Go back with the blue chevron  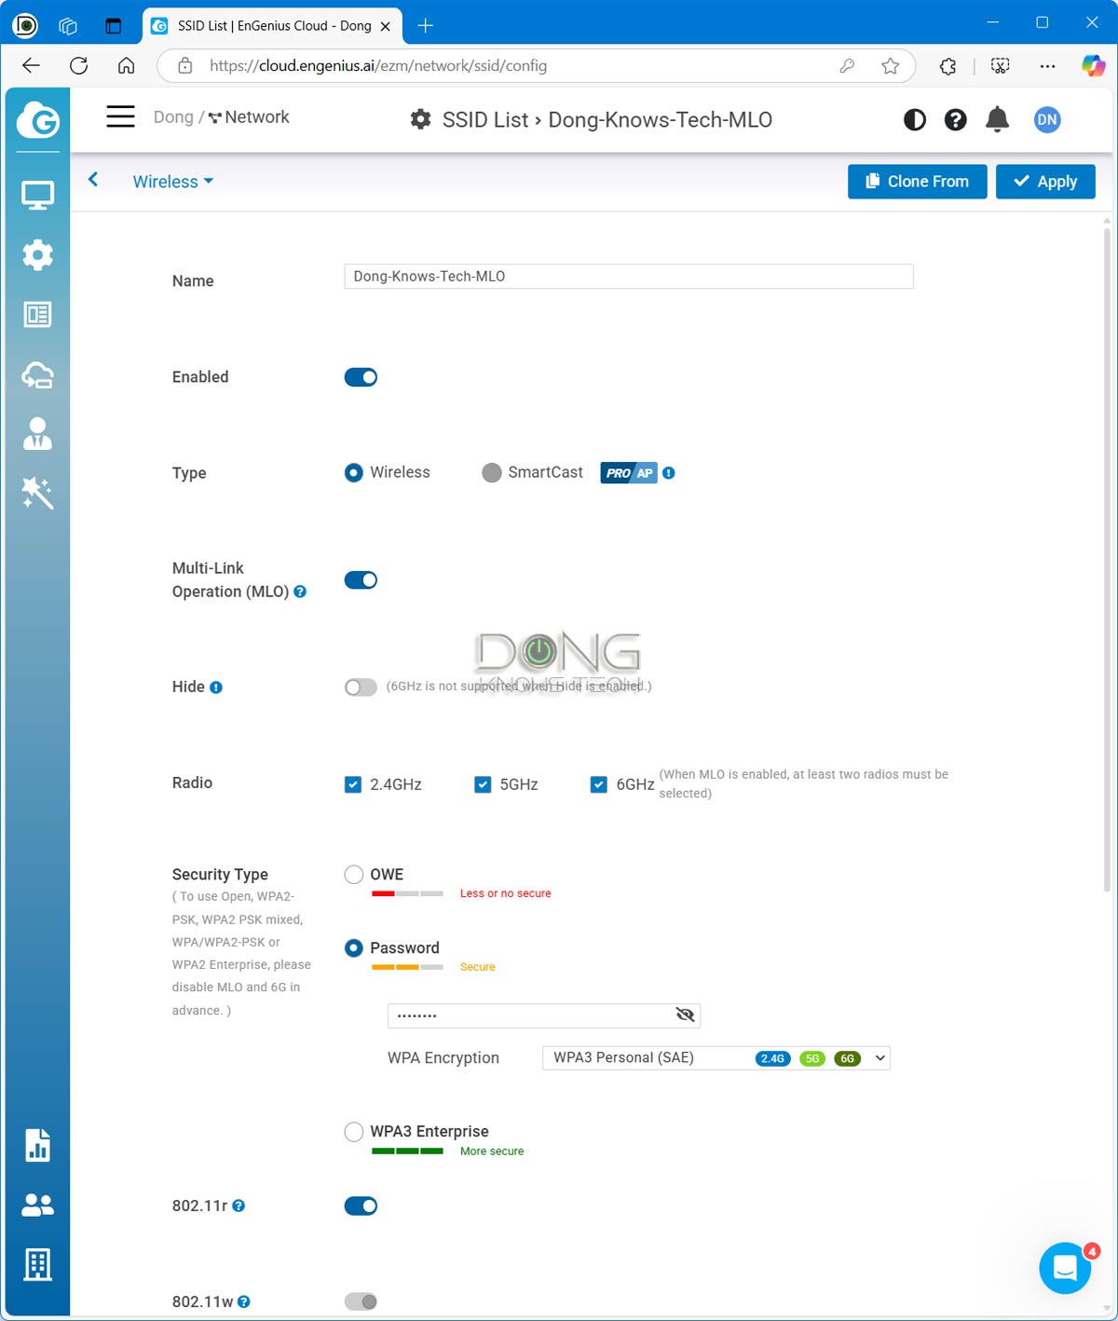93,180
